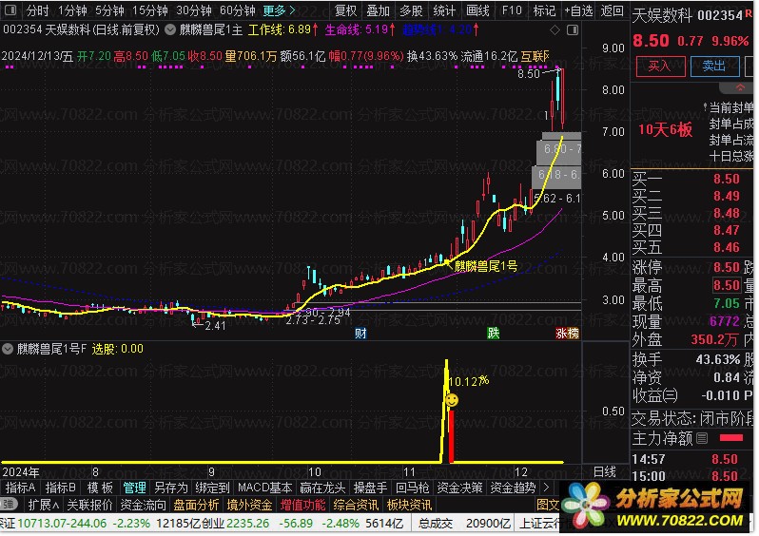The width and height of the screenshot is (759, 536).
Task: Collapse the panel with the red up-arrow tab
Action: [x=739, y=88]
